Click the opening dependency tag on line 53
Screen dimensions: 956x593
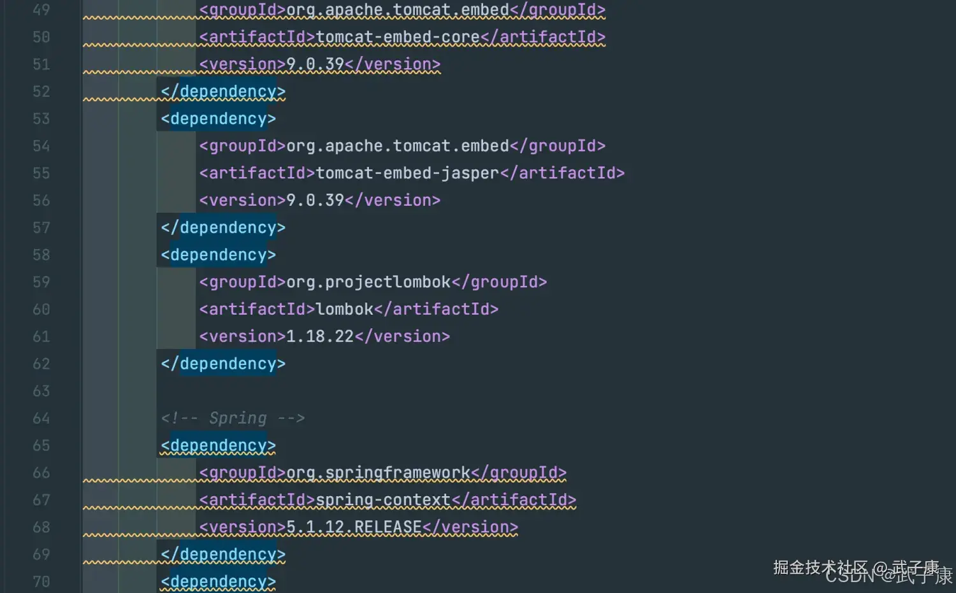tap(218, 119)
